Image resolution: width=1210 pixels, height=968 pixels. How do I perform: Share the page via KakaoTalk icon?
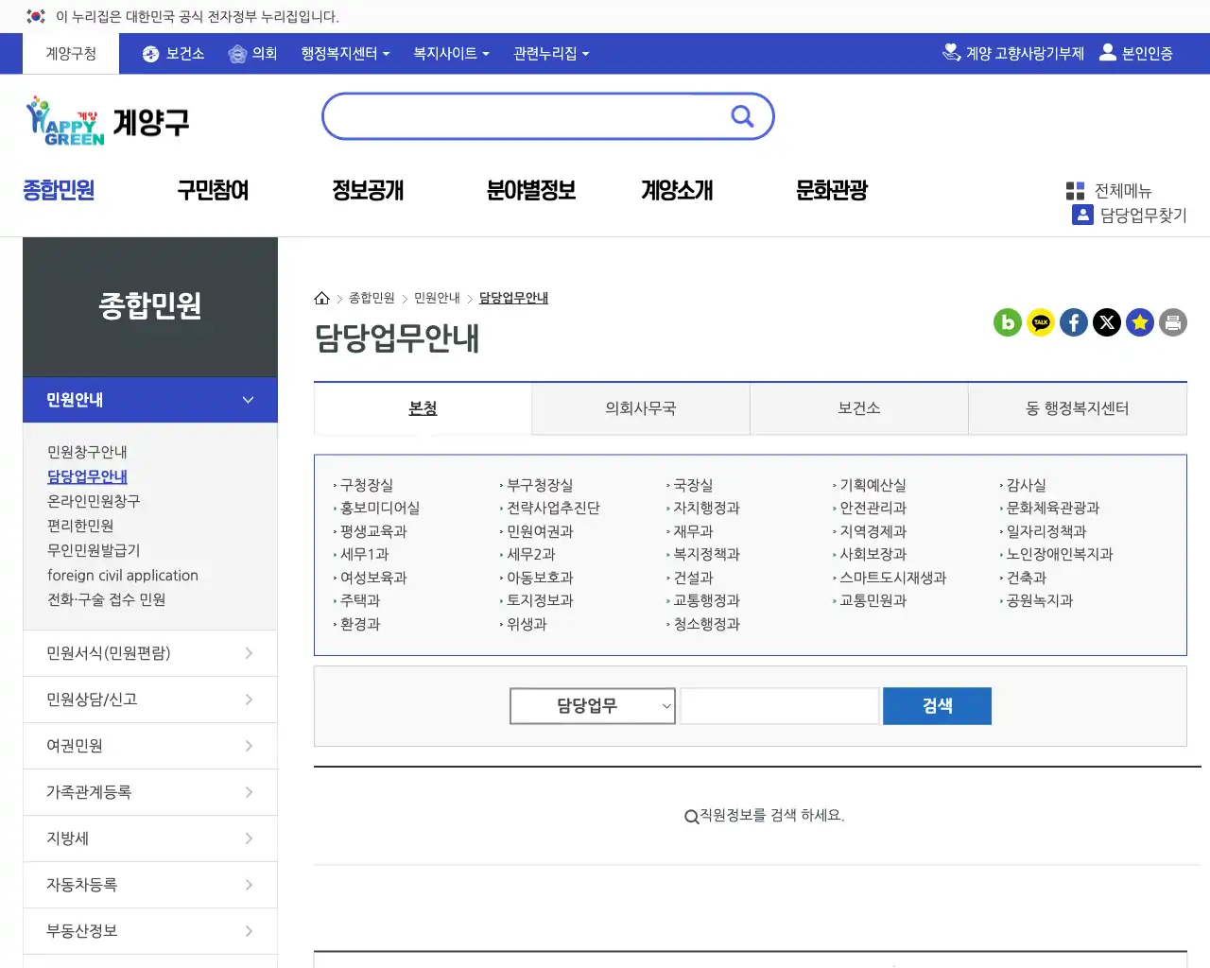(x=1041, y=322)
